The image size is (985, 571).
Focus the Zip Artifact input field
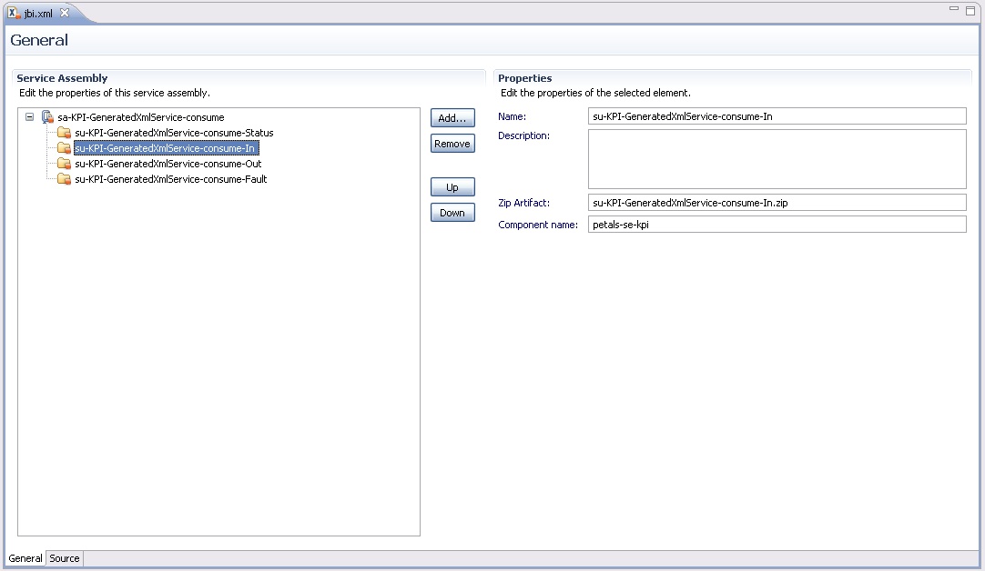(777, 203)
